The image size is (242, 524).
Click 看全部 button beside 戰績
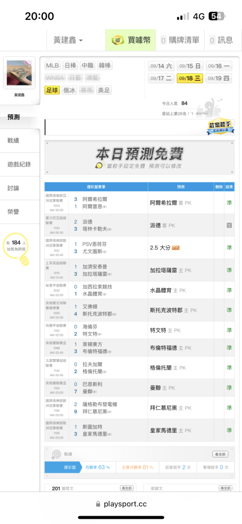point(221,454)
